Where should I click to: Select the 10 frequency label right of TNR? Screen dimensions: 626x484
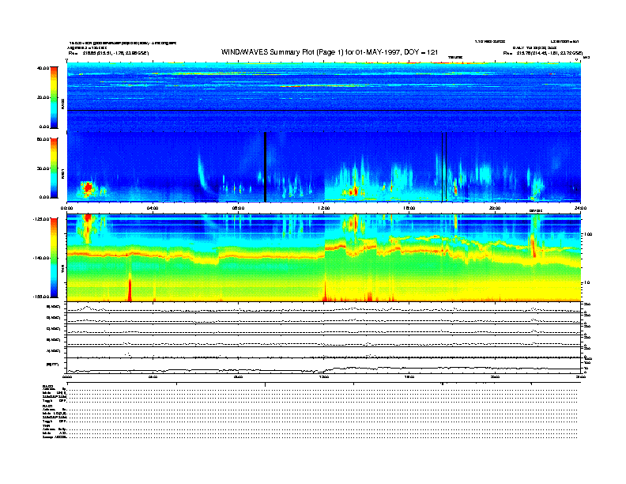(586, 283)
